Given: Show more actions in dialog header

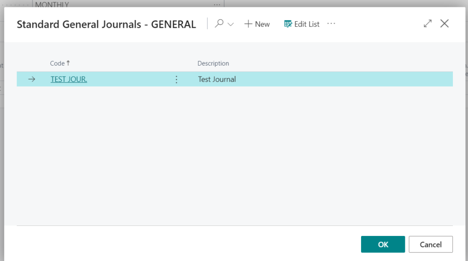Looking at the screenshot, I should click(x=331, y=24).
